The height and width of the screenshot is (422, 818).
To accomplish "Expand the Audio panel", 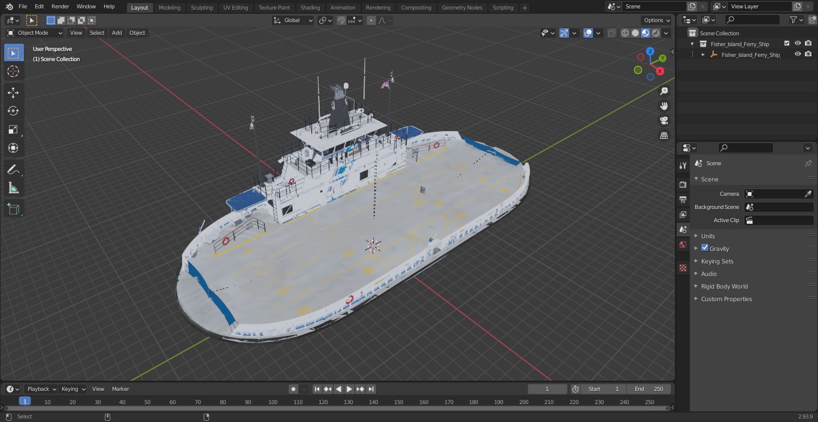I will pyautogui.click(x=708, y=274).
